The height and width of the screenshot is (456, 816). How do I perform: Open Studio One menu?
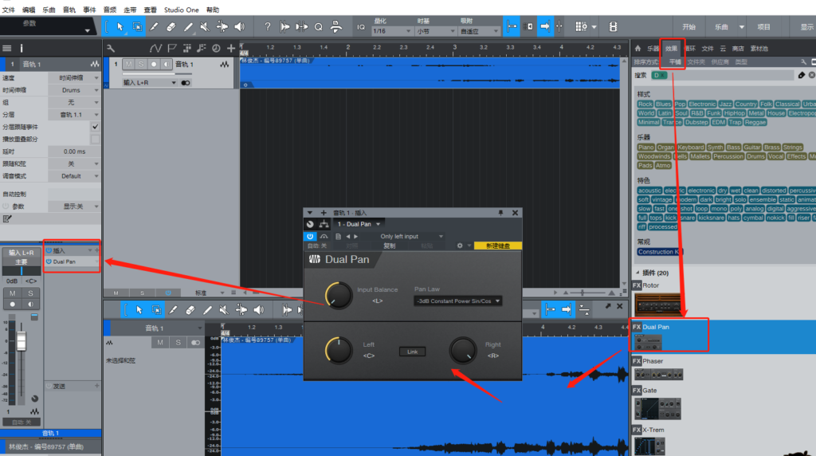(x=181, y=10)
